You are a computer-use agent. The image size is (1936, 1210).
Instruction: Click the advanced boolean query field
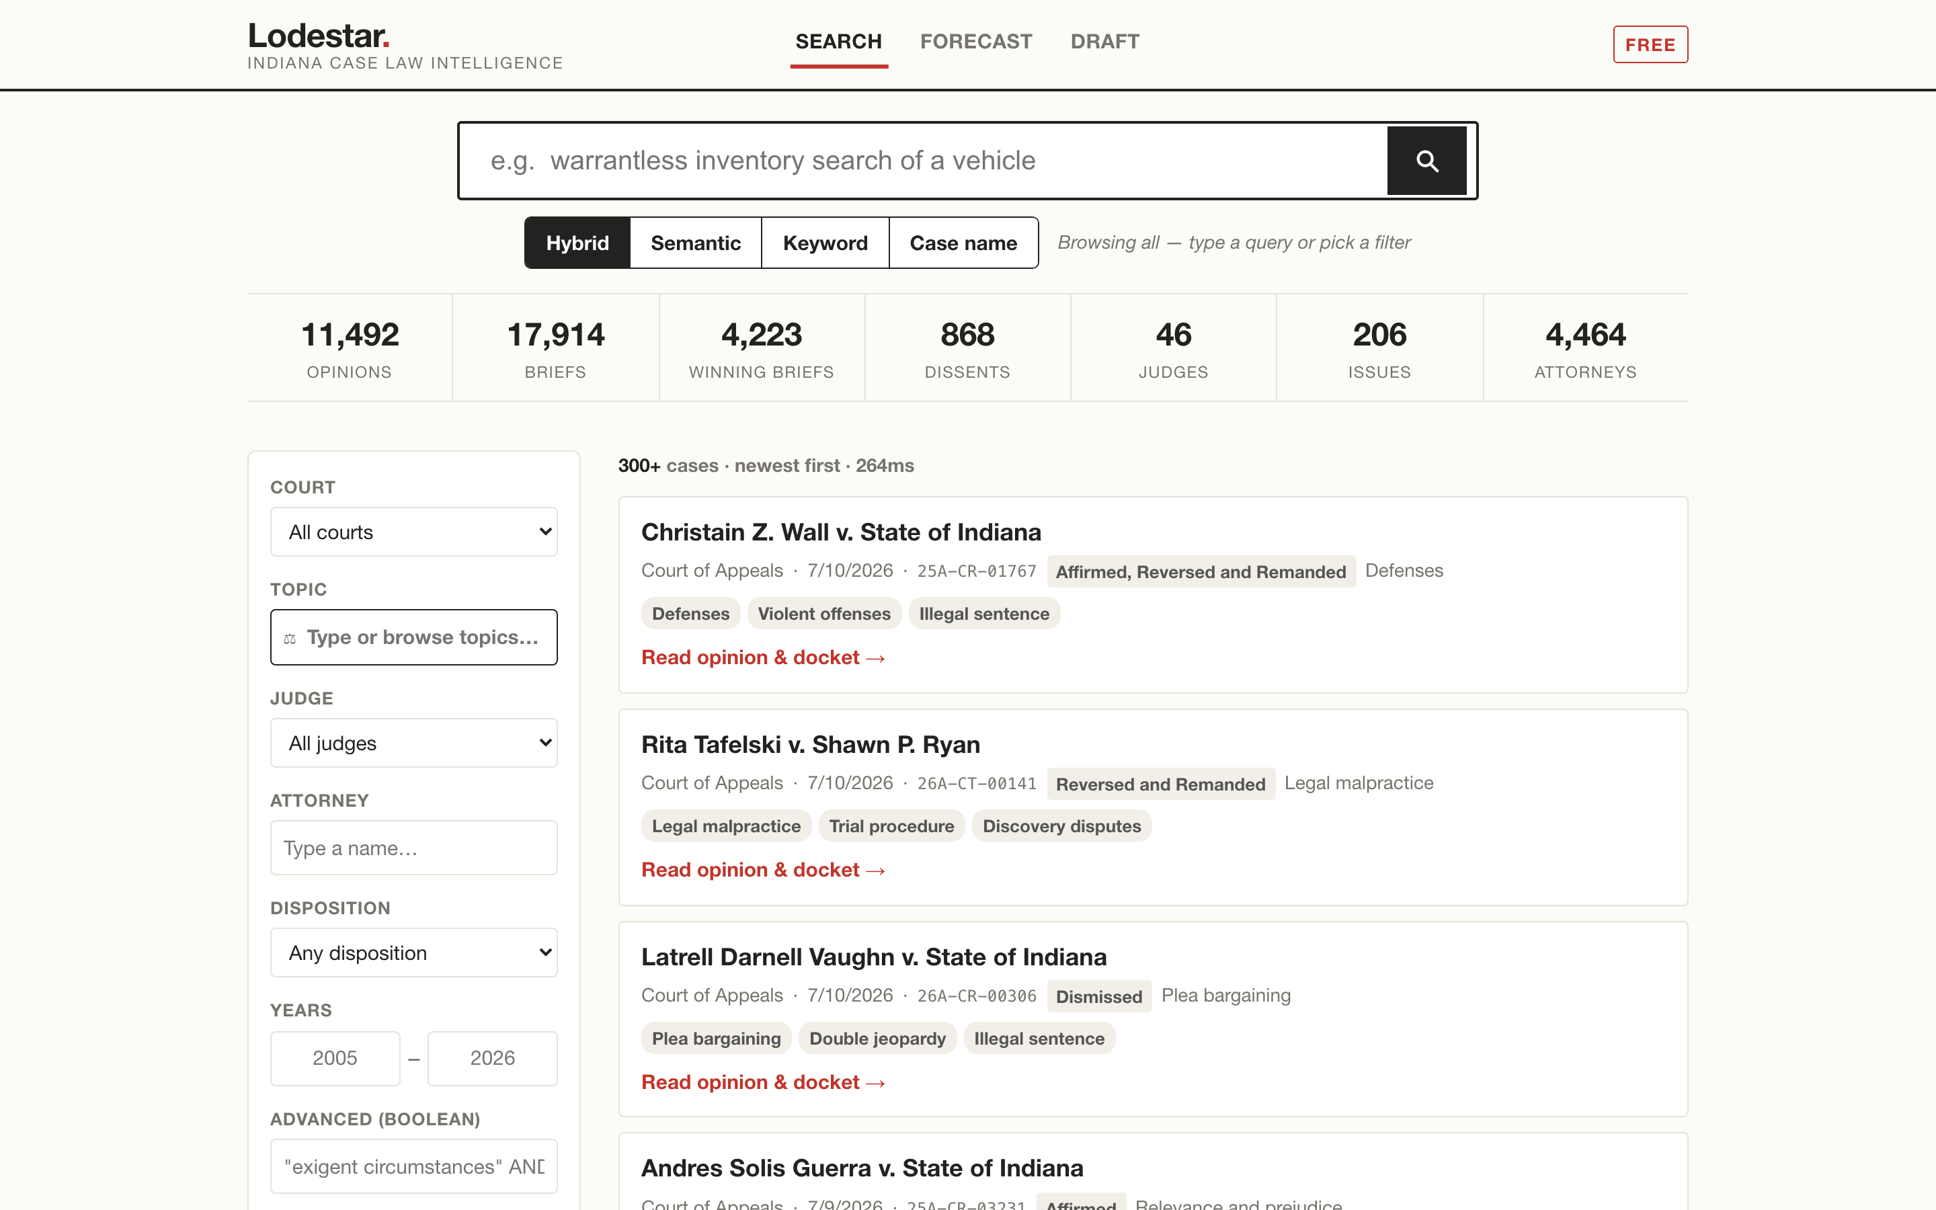click(413, 1167)
